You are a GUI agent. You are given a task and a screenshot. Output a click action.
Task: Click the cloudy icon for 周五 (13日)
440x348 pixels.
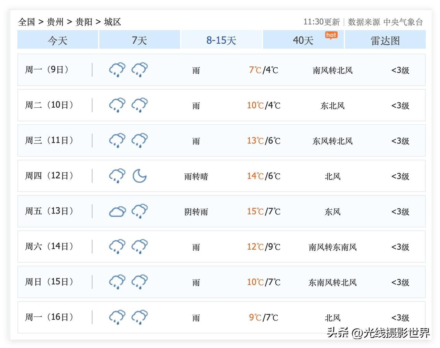tap(117, 211)
